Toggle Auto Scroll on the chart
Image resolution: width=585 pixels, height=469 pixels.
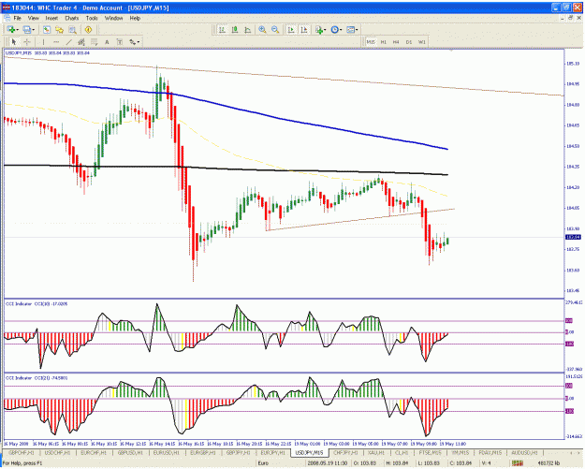point(291,29)
